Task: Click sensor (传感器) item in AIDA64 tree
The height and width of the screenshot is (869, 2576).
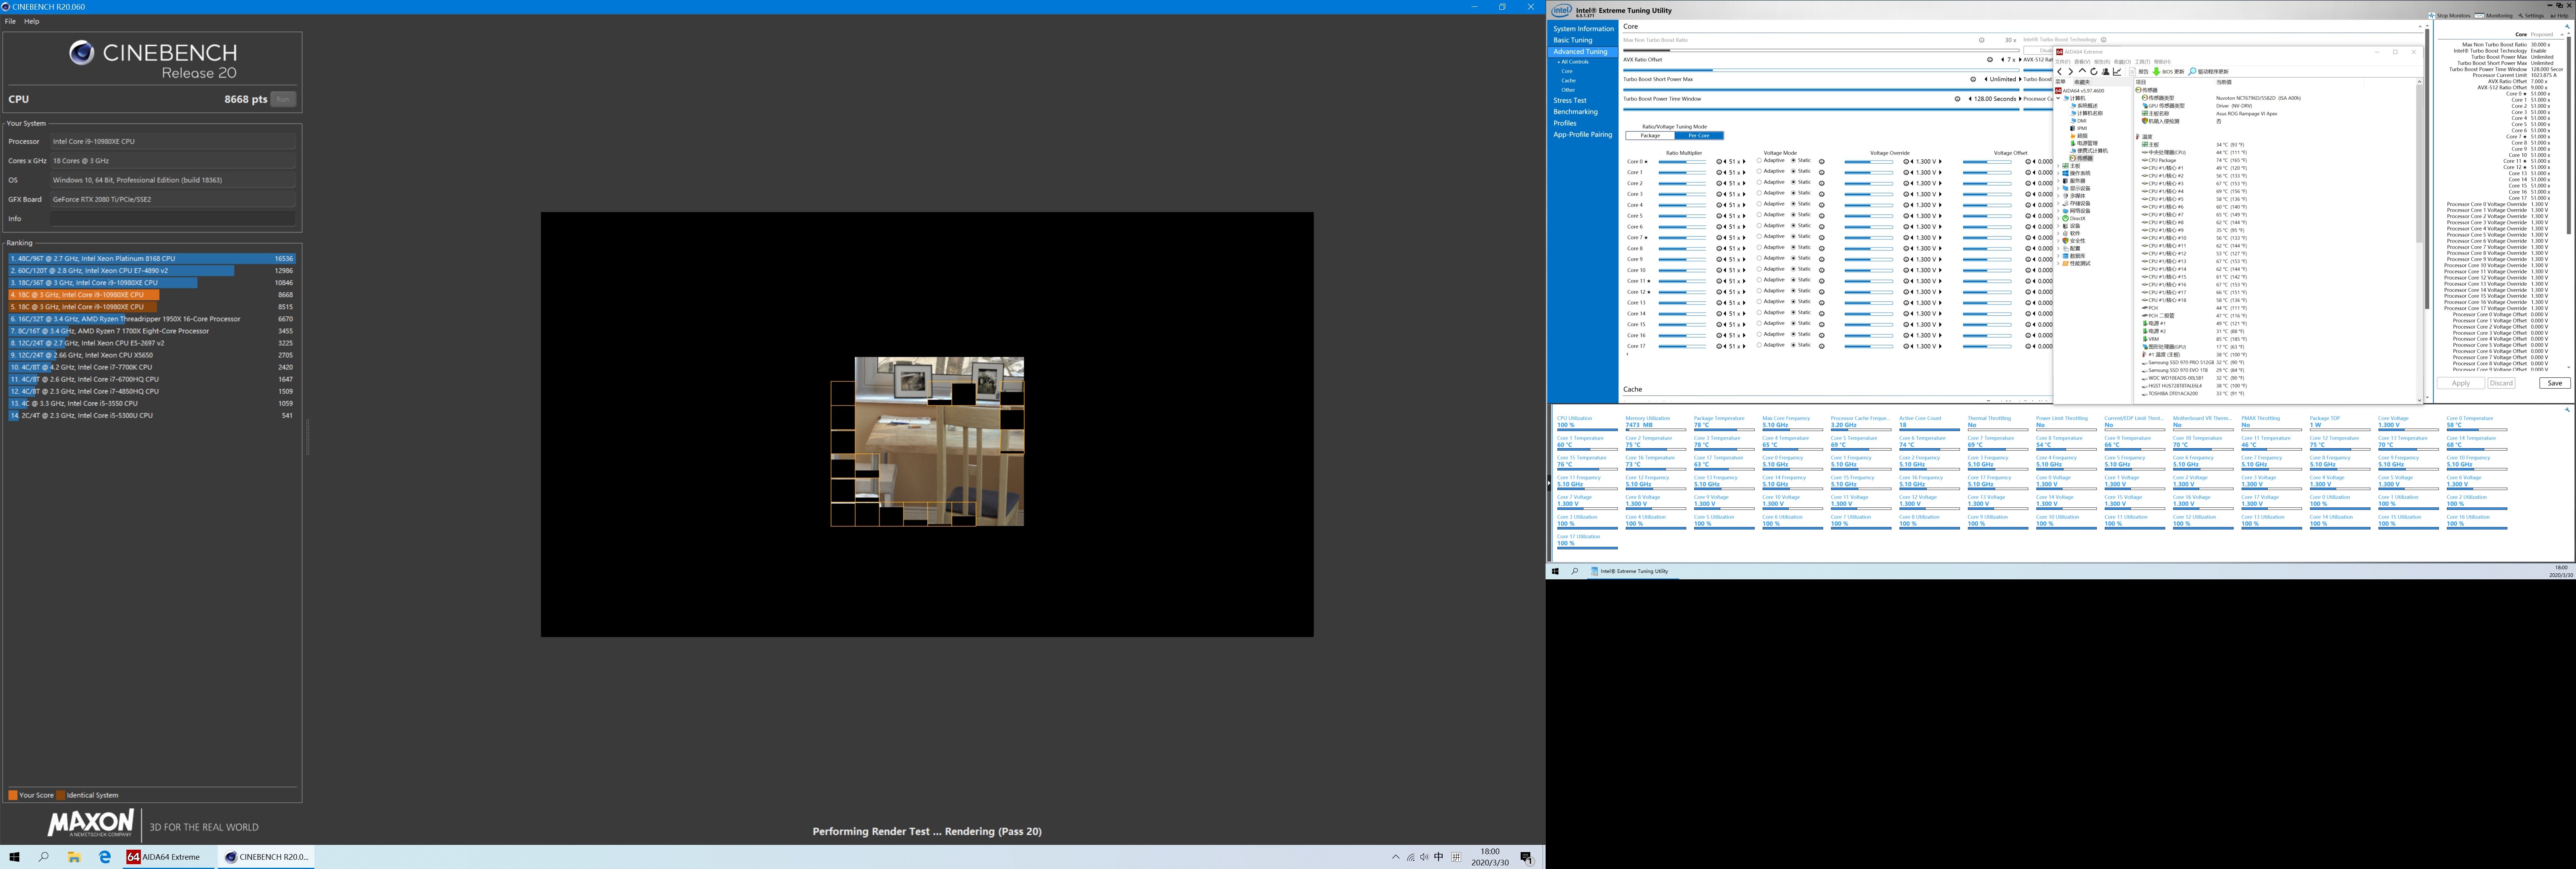Action: click(x=2081, y=158)
